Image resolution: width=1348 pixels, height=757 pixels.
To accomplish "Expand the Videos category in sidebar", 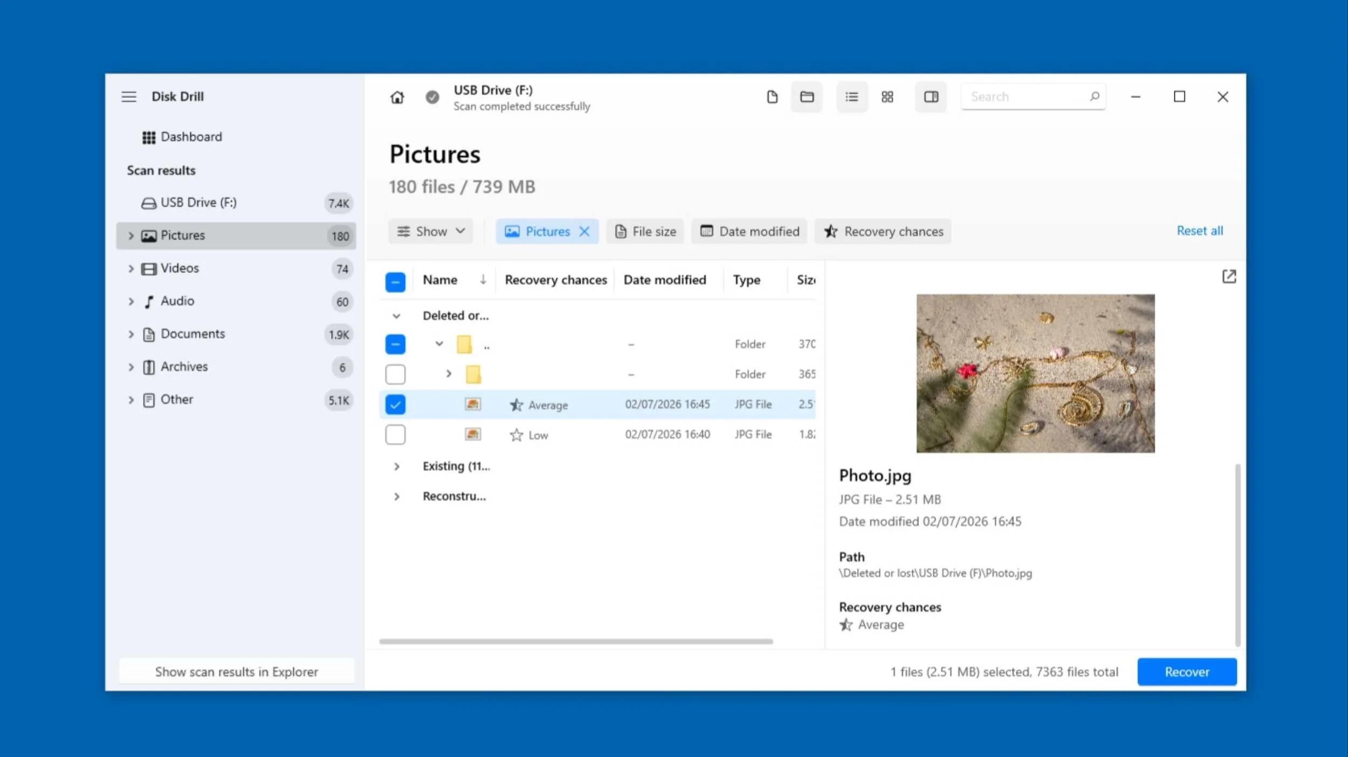I will [x=131, y=268].
